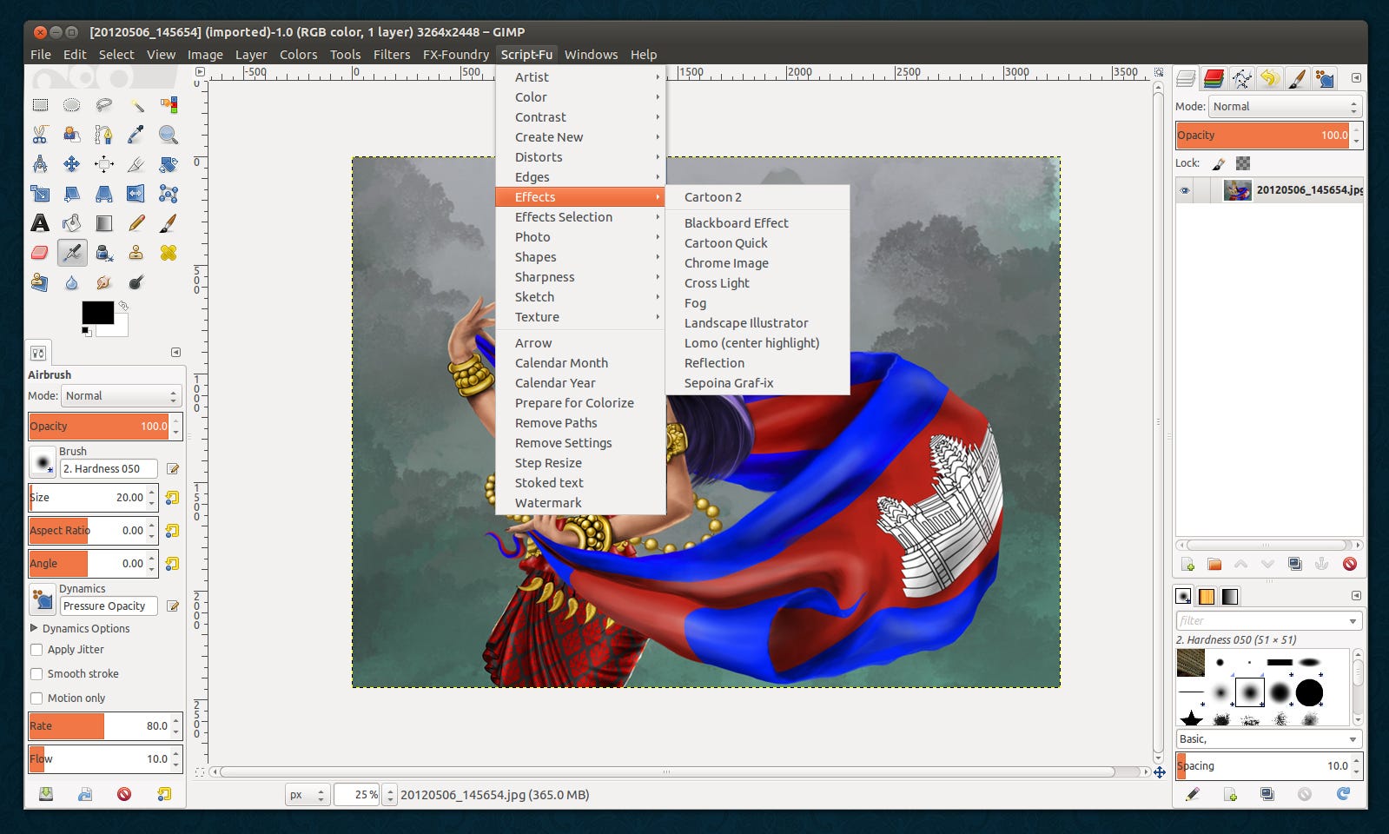The width and height of the screenshot is (1389, 834).
Task: Enable the Smooth stroke checkbox
Action: (x=36, y=673)
